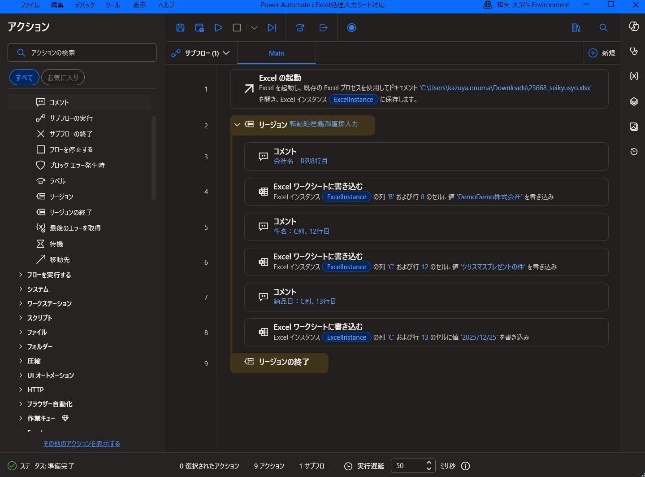Screen dimensions: 645x477
Task: Expand the システム action group
Action: point(21,289)
